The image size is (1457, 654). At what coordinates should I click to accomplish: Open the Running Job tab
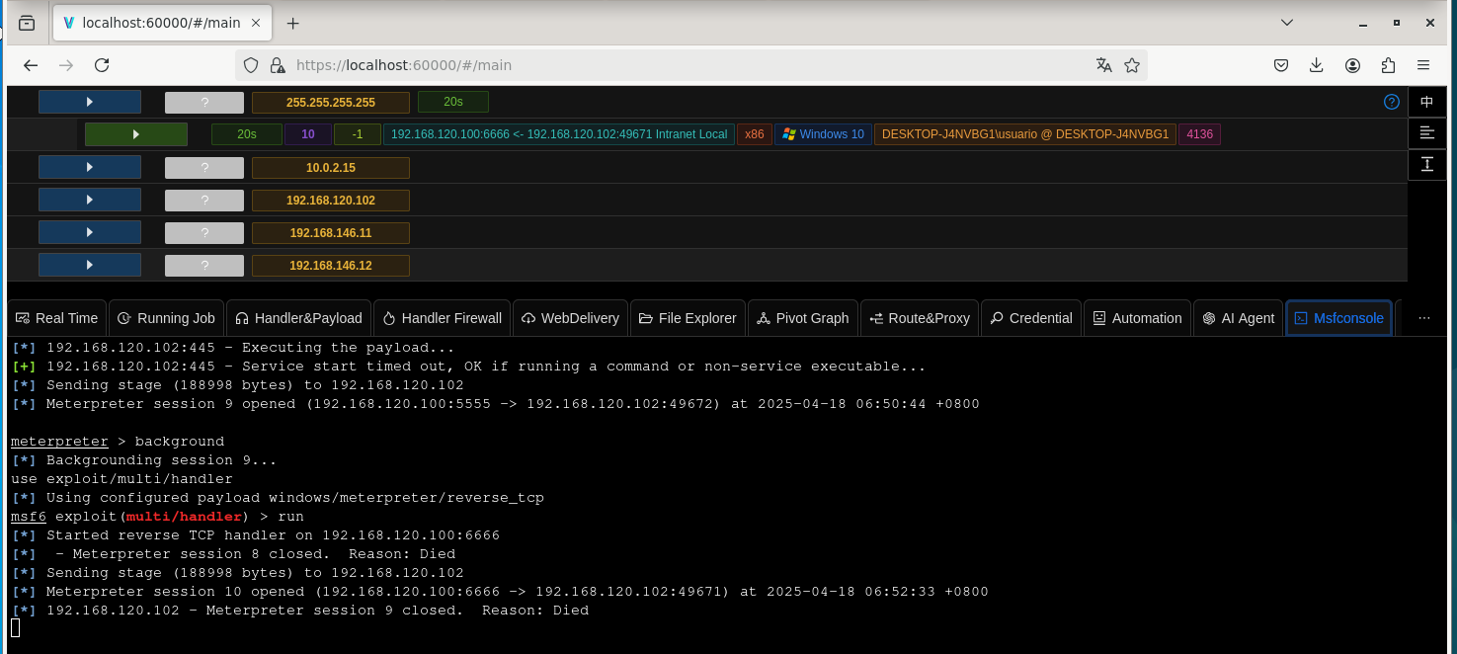click(x=166, y=318)
